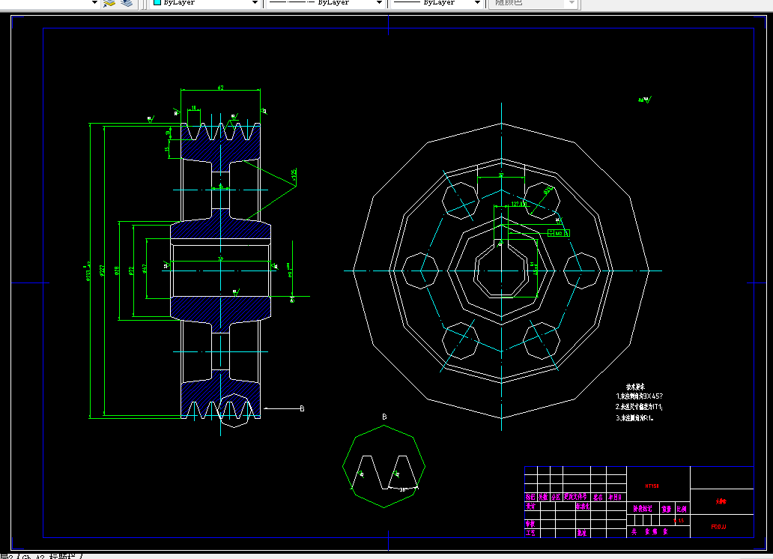Click the φ72 diameter dimension text
The image size is (773, 559).
click(x=131, y=271)
